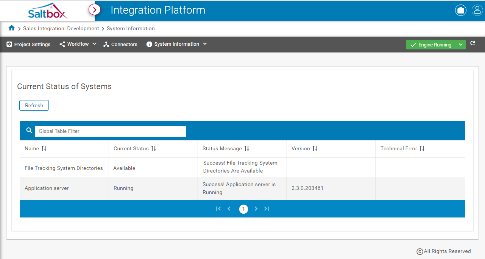485x259 pixels.
Task: Click 'Success! Application server is Running' message
Action: [239, 188]
